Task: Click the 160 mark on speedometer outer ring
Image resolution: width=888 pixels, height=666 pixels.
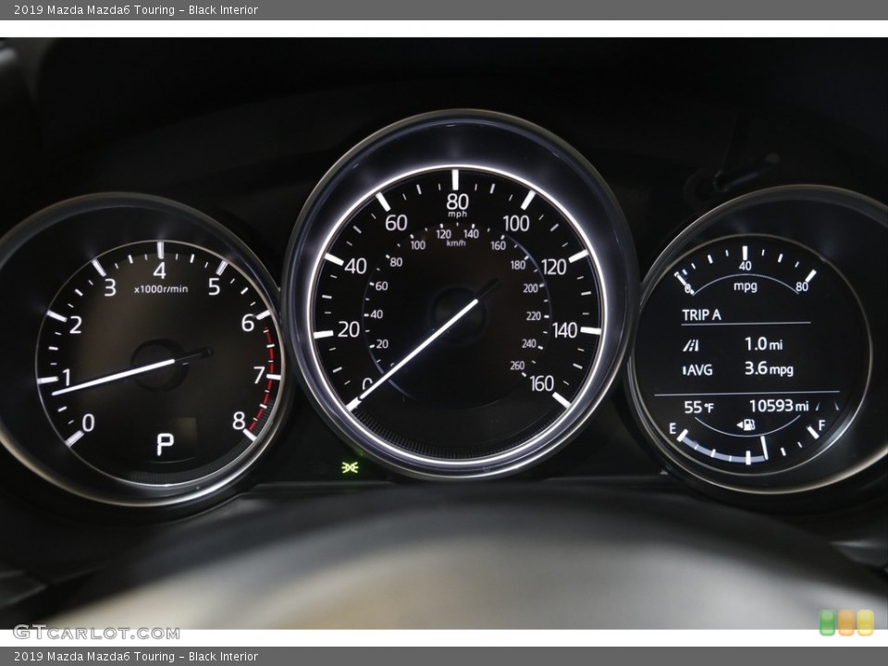Action: point(541,383)
